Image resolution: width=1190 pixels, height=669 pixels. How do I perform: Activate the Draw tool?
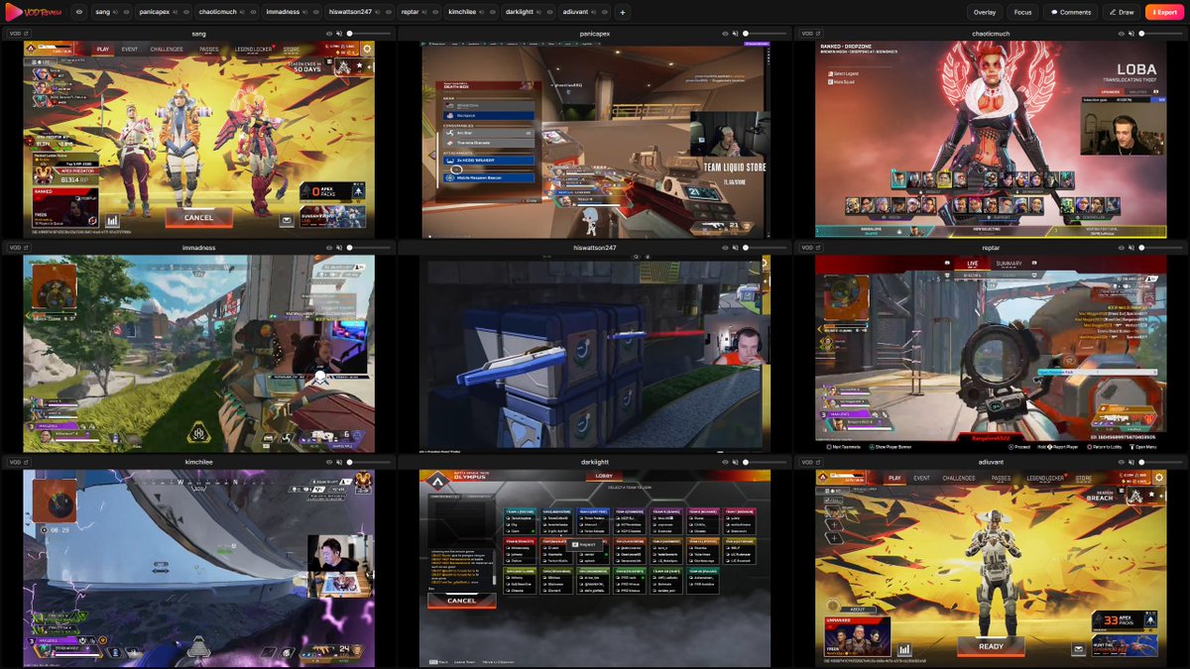click(1121, 12)
